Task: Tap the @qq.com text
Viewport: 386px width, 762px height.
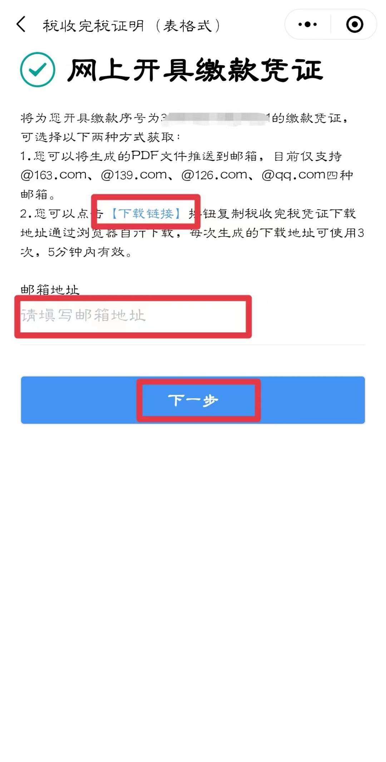Action: 294,175
